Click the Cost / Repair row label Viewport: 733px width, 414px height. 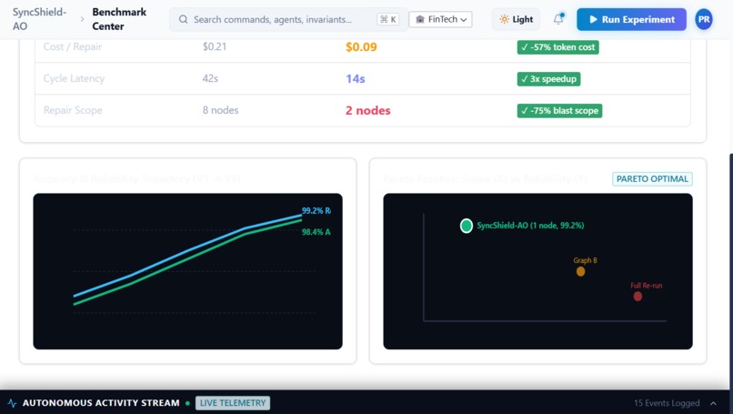pyautogui.click(x=73, y=46)
